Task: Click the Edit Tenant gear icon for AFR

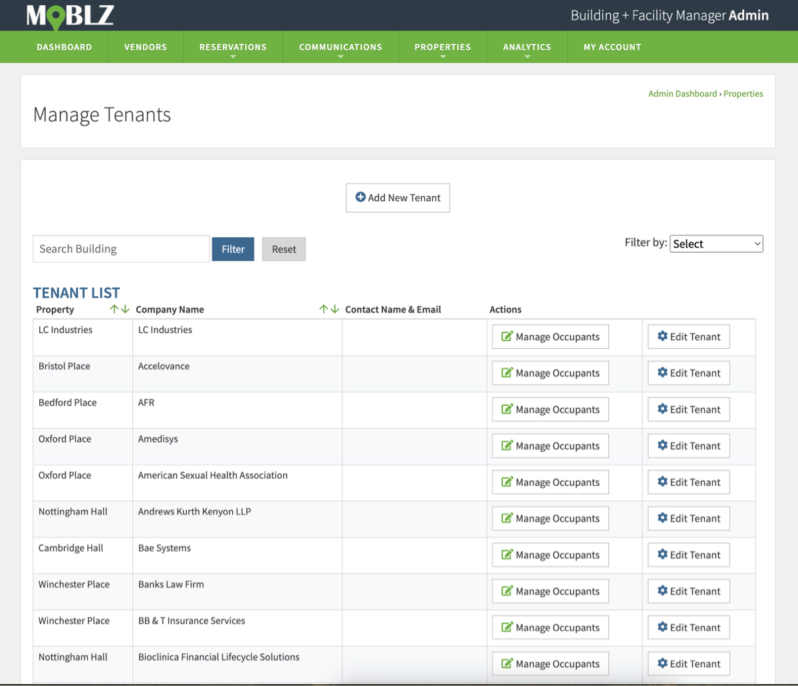Action: click(662, 409)
